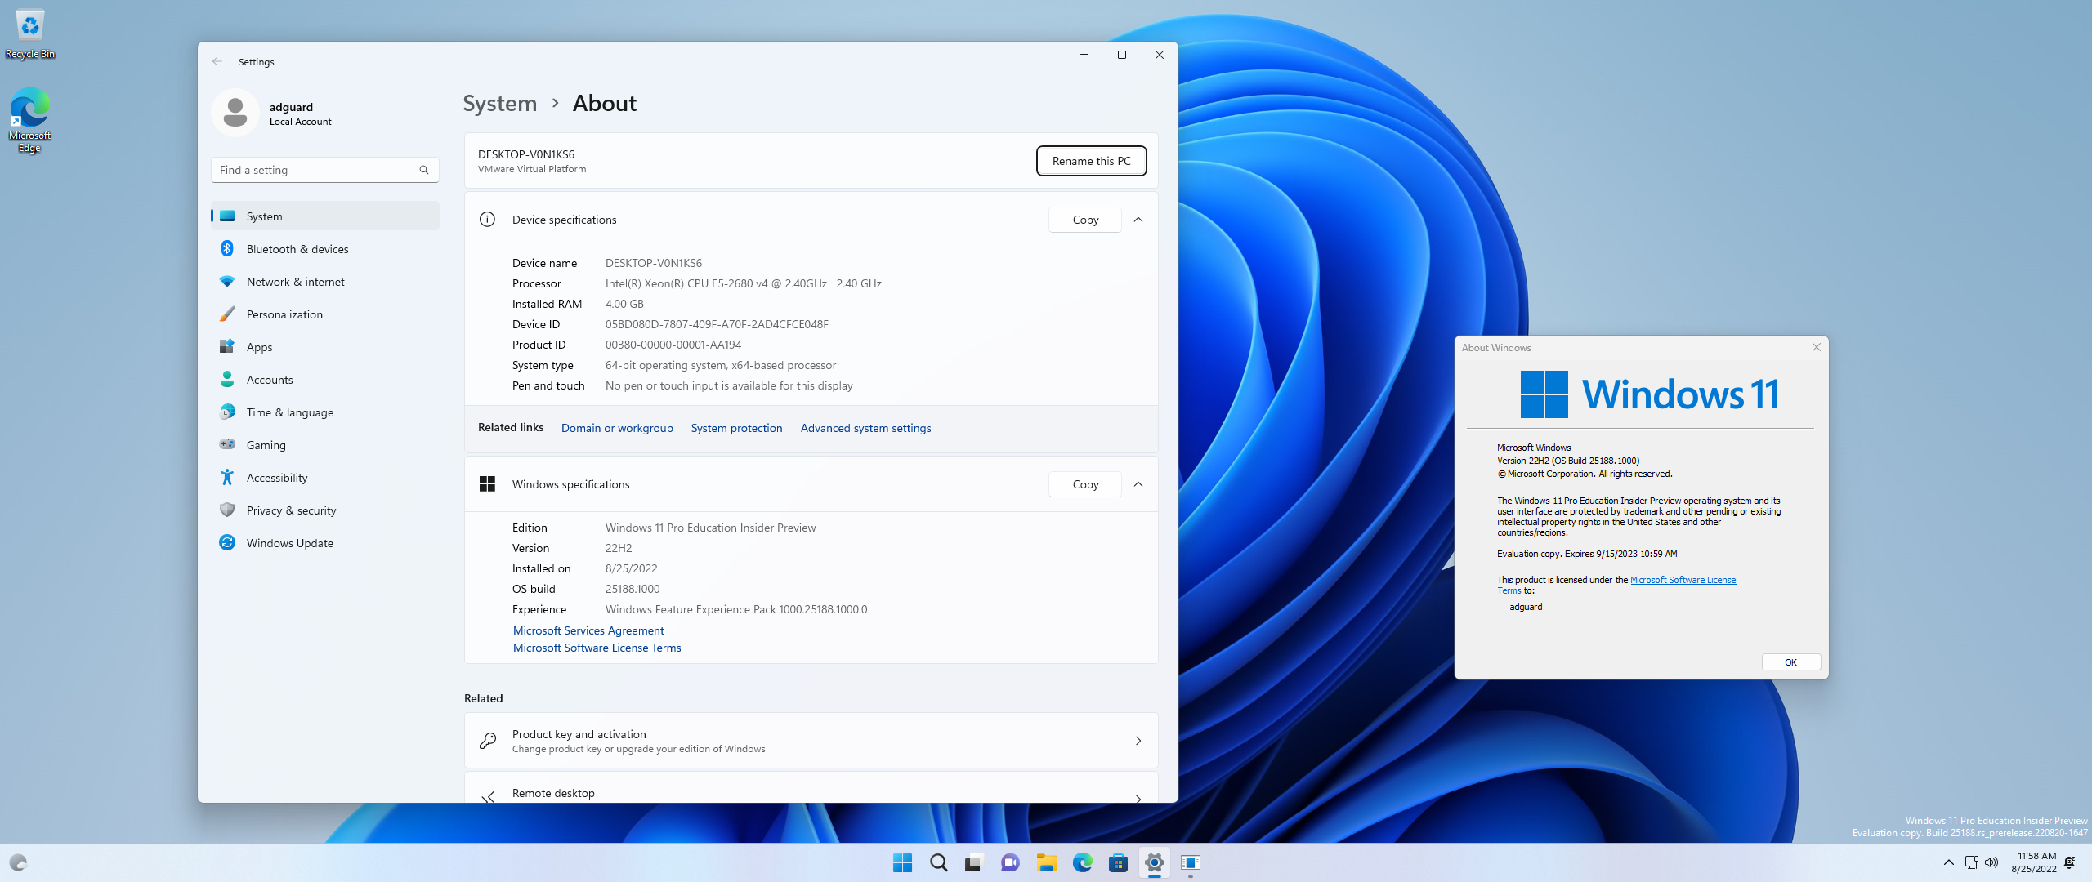Open Windows Update settings
The height and width of the screenshot is (882, 2092).
click(x=324, y=543)
